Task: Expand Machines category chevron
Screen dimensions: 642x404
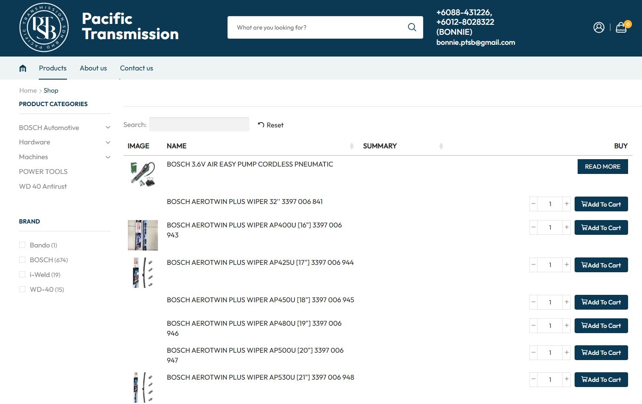Action: tap(108, 157)
